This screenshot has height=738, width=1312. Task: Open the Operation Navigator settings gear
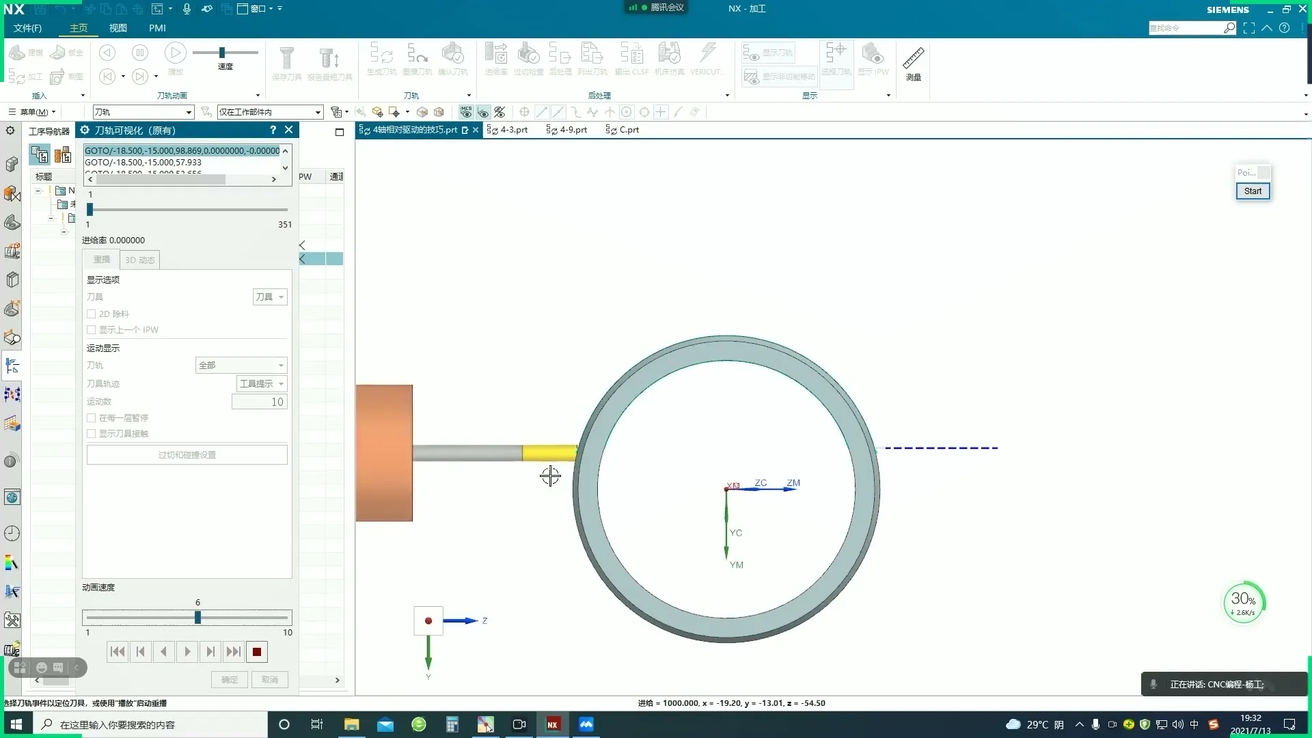pyautogui.click(x=10, y=131)
